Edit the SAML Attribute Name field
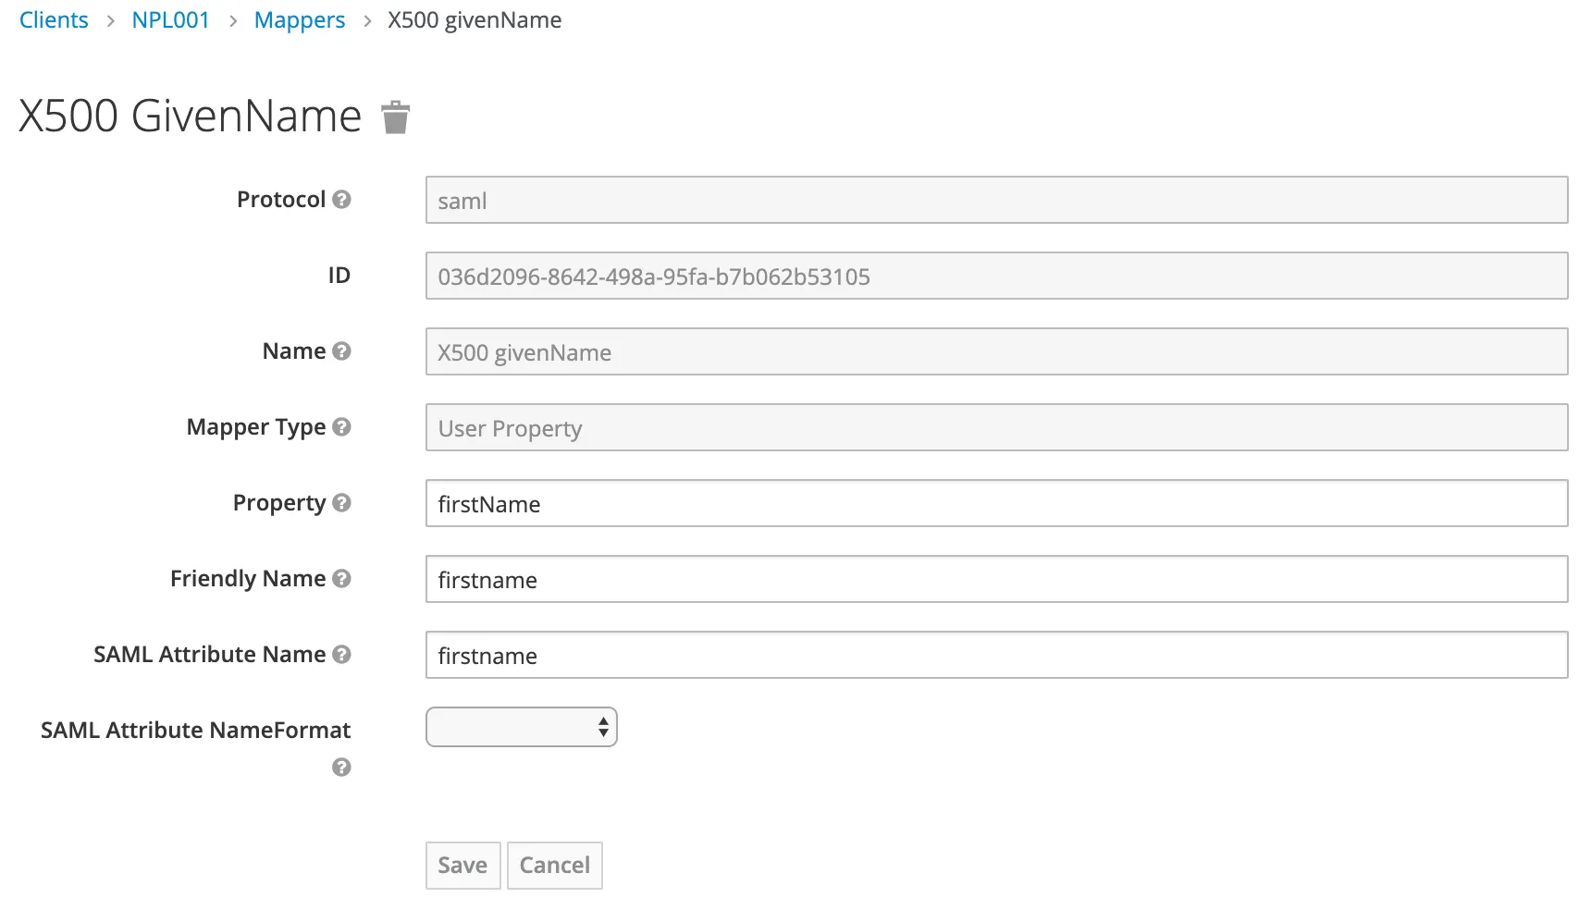Screen dimensions: 1591x910 click(x=996, y=656)
